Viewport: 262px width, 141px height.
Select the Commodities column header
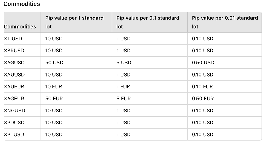point(20,26)
